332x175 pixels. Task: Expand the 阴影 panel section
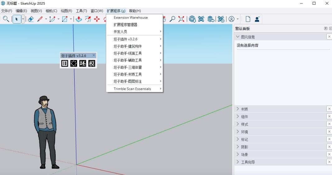pyautogui.click(x=237, y=147)
